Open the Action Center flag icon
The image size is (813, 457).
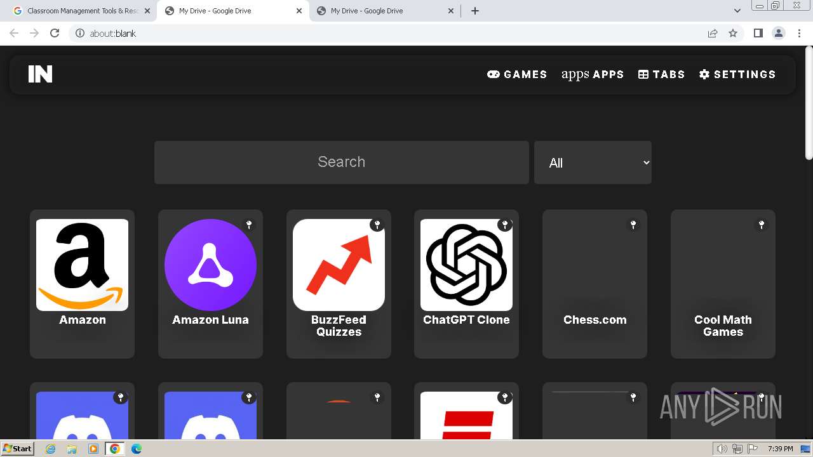tap(753, 449)
